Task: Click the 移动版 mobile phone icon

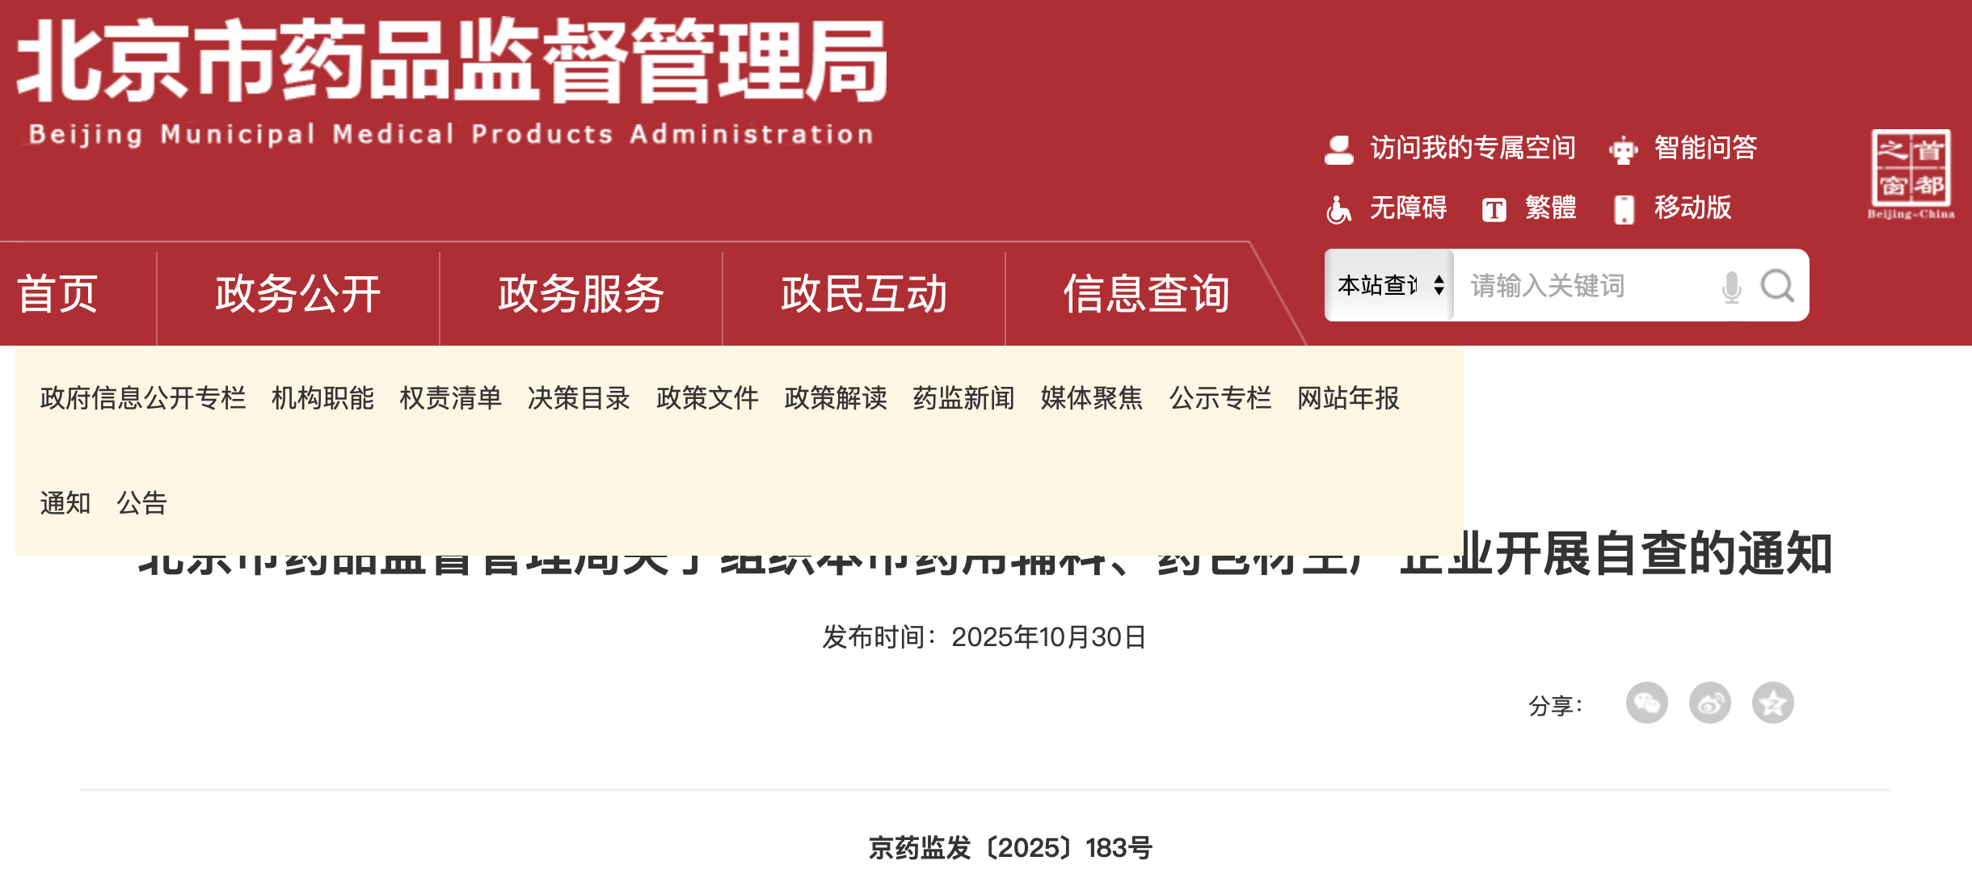Action: tap(1624, 209)
